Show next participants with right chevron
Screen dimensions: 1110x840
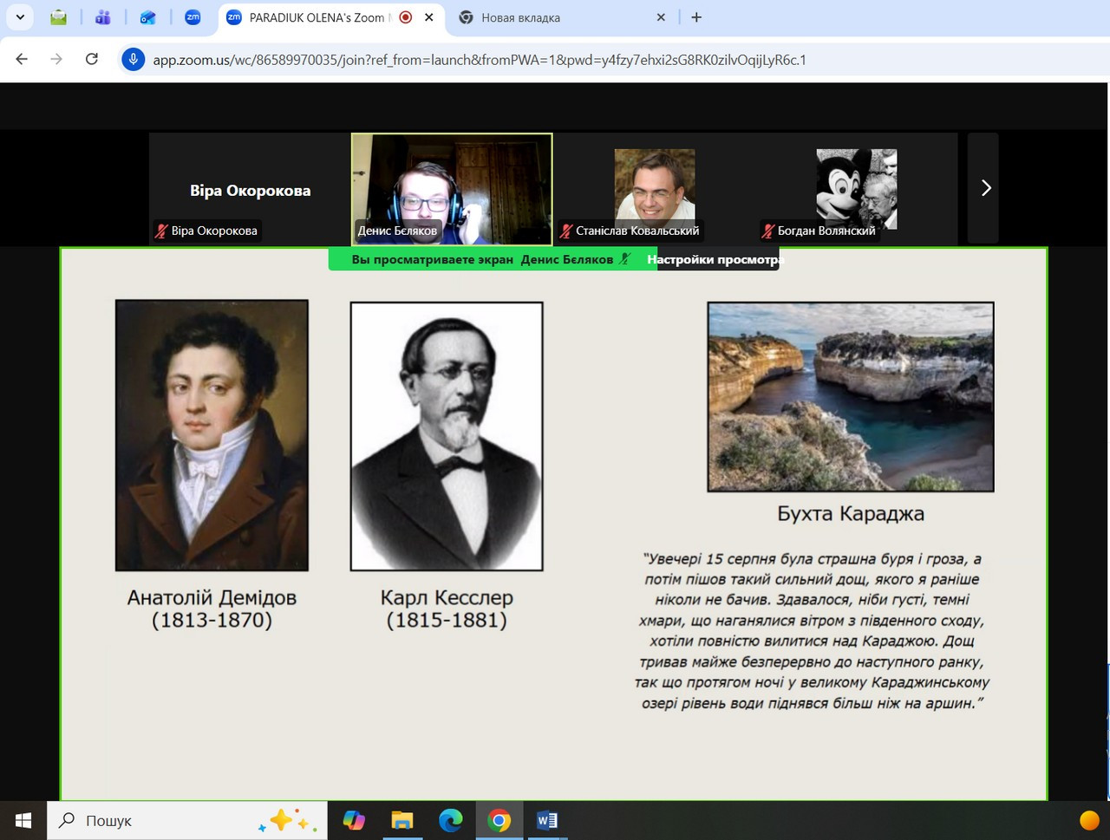985,188
